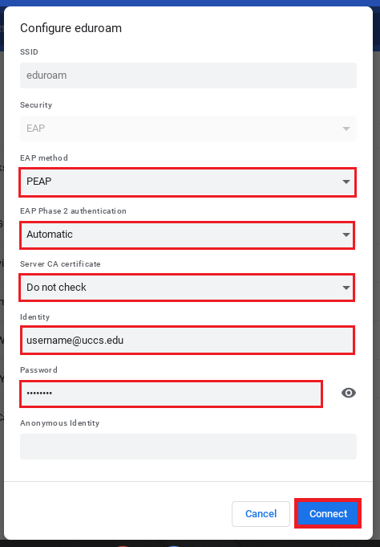Screen dimensions: 380x547
Task: Show the password using the eye icon
Action: (x=348, y=393)
